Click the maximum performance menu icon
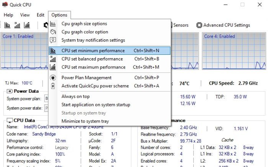268x167 pixels. [x=53, y=67]
